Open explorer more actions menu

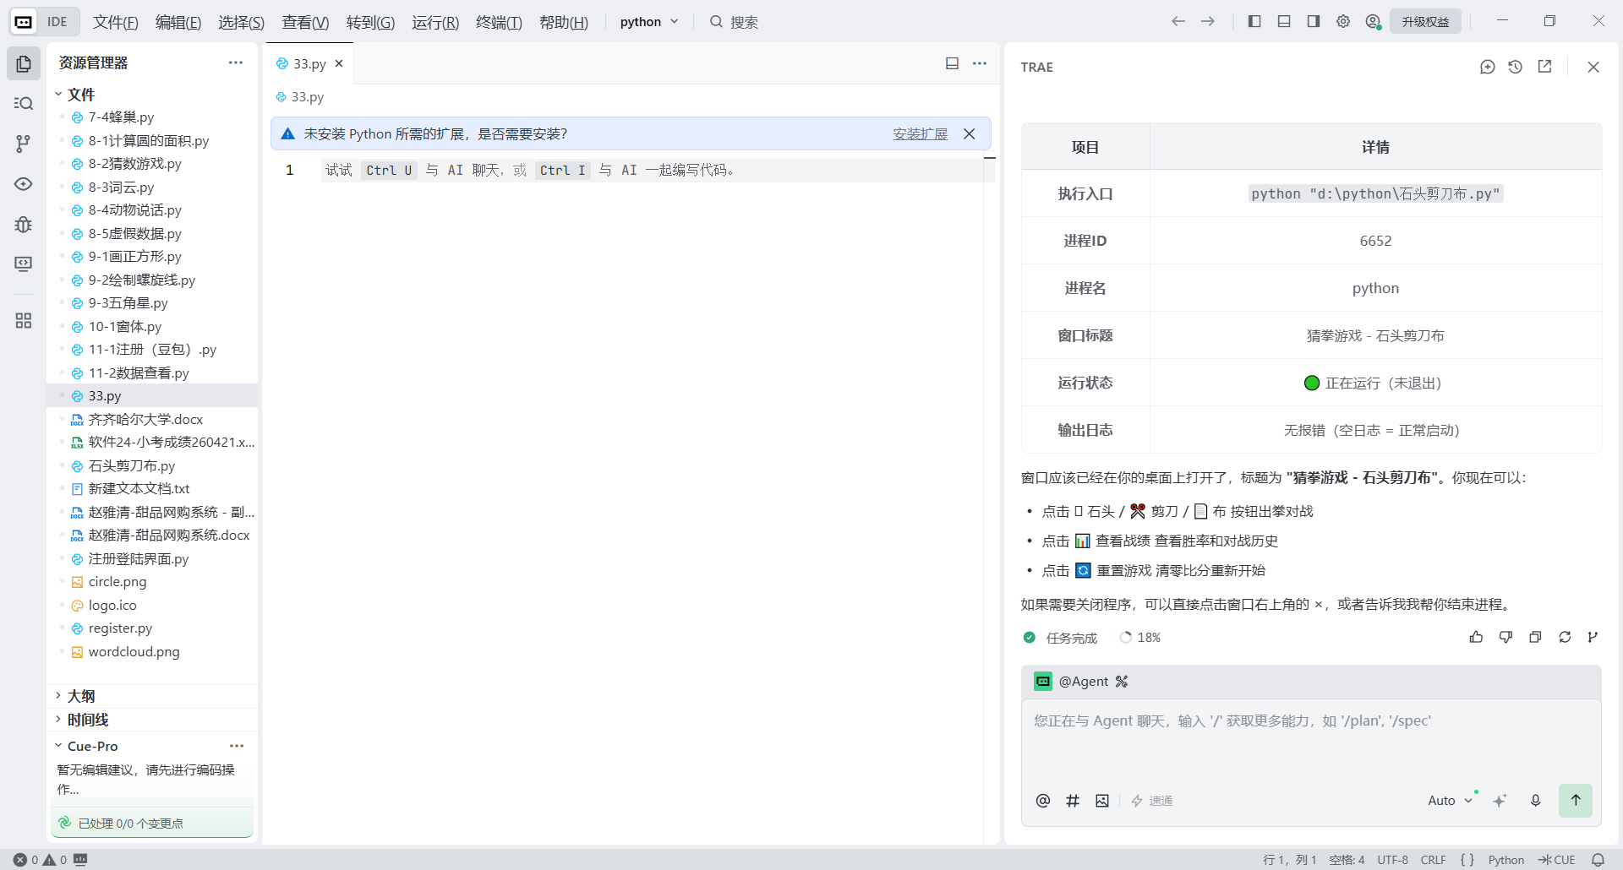click(235, 63)
